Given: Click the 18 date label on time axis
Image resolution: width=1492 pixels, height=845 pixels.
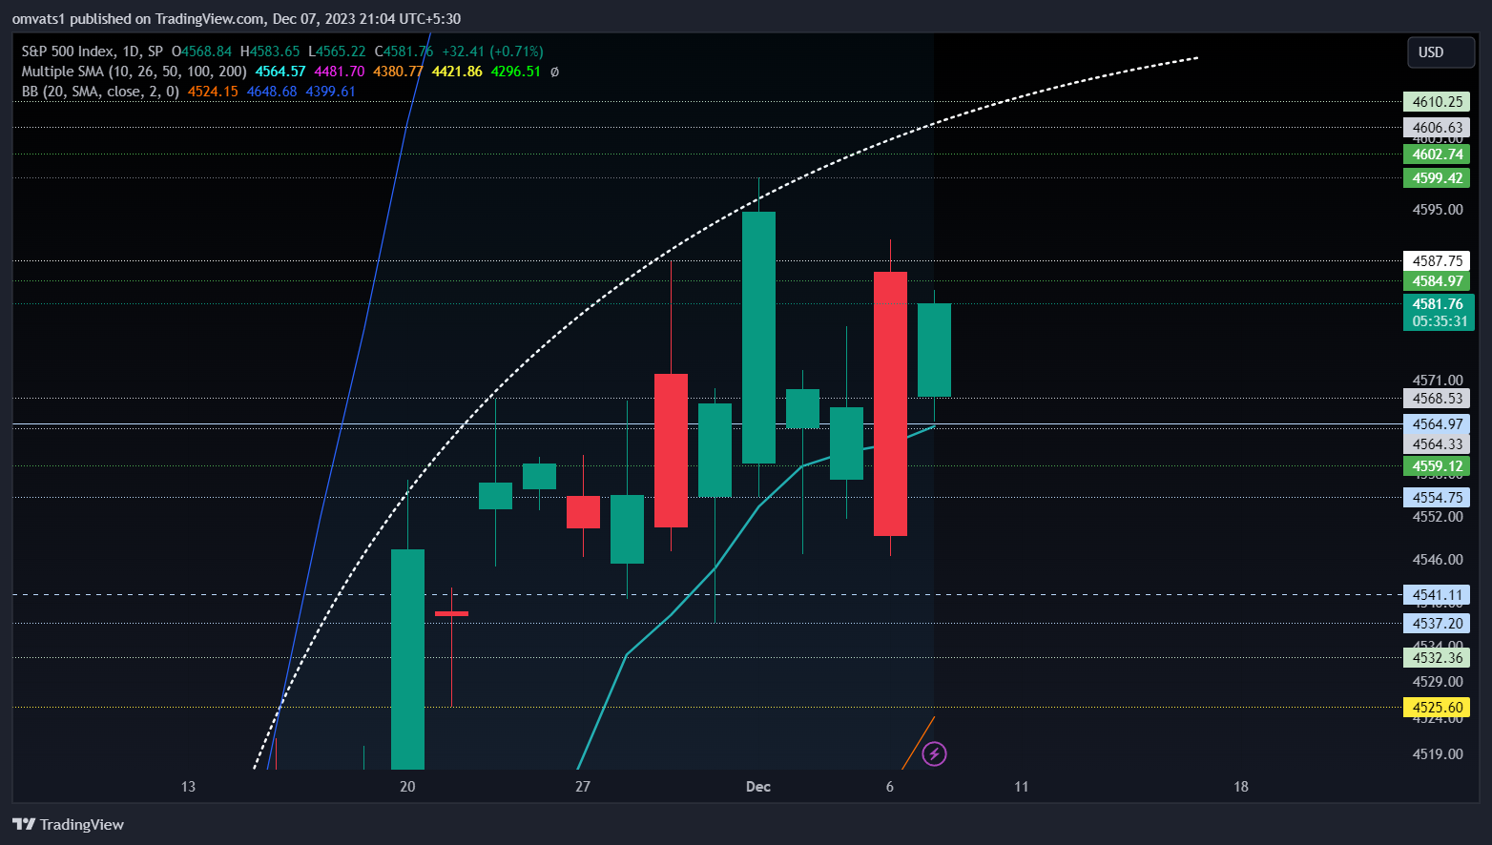Looking at the screenshot, I should click(1241, 787).
